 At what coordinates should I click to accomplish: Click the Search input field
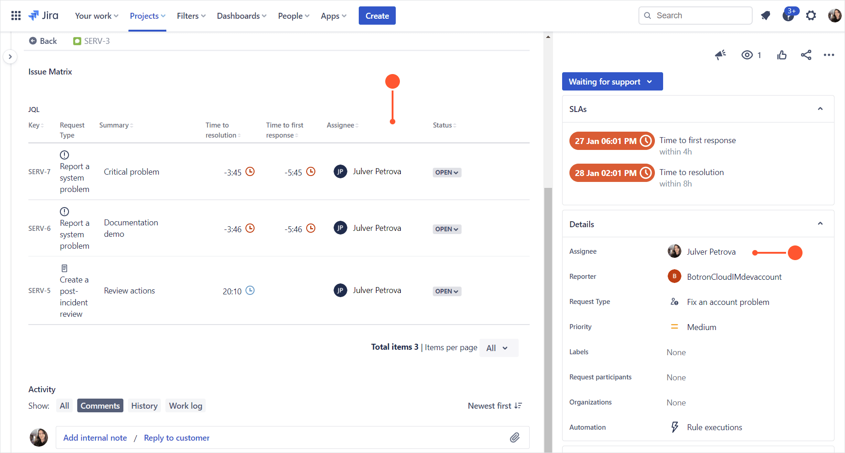[695, 15]
